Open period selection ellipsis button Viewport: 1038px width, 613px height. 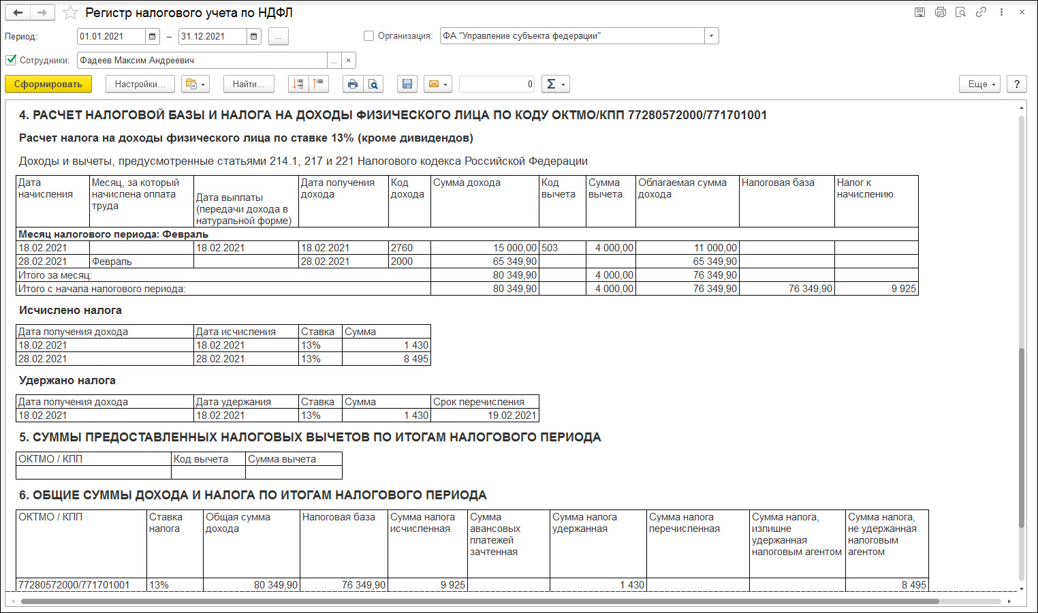pyautogui.click(x=279, y=36)
